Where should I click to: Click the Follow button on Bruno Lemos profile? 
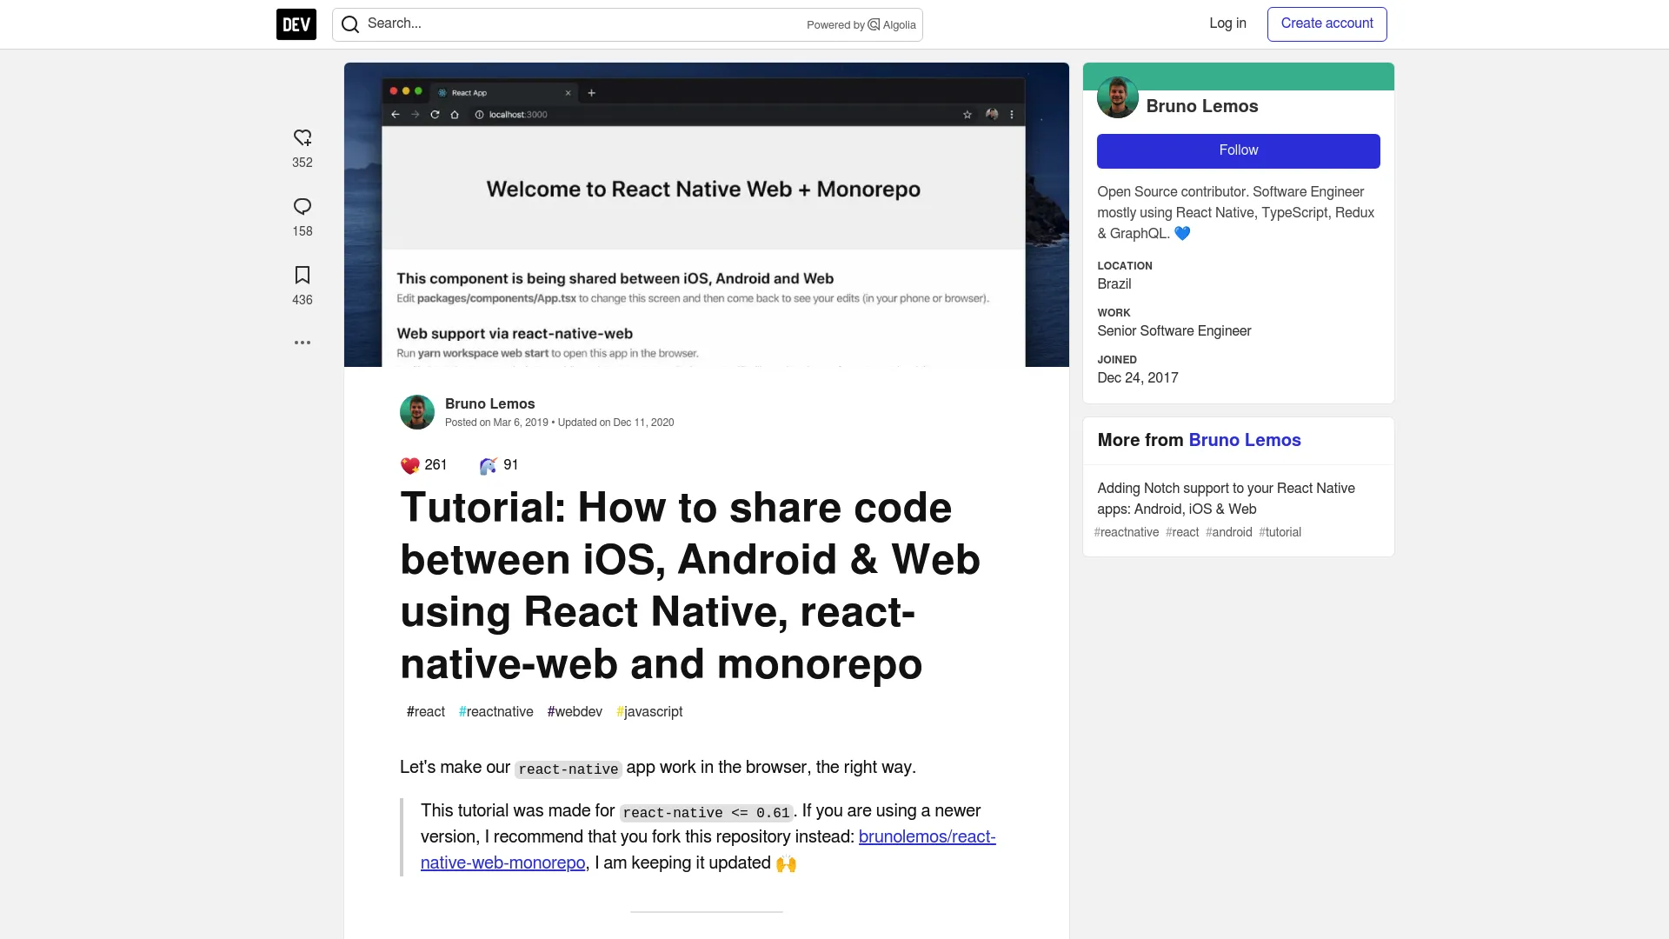[1238, 150]
